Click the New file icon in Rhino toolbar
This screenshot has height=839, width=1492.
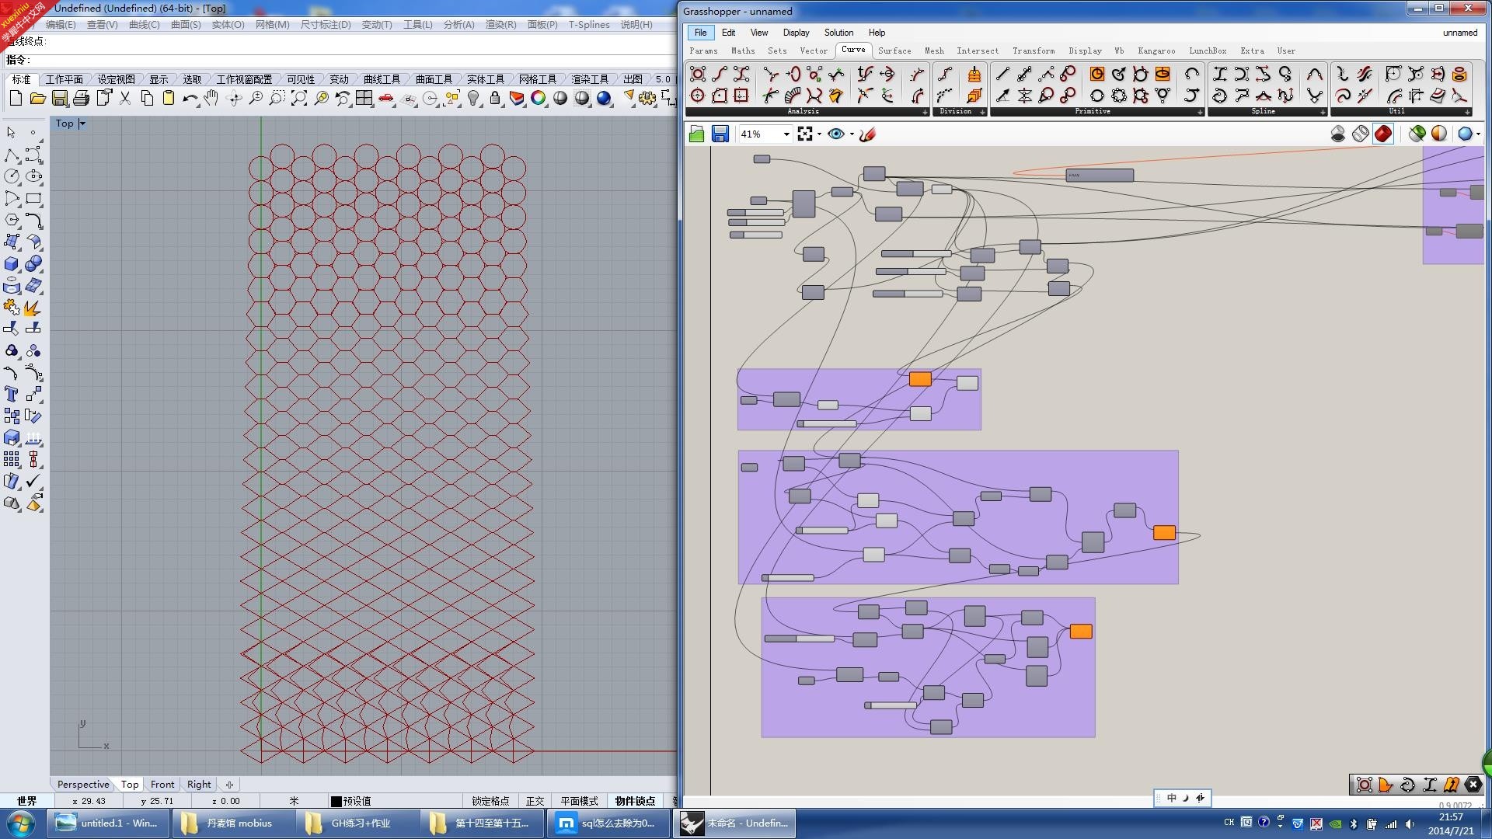(16, 99)
